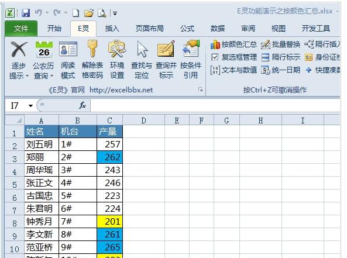Open Customize Quick Access Toolbar dropdown
This screenshot has width=347, height=258.
click(x=115, y=13)
